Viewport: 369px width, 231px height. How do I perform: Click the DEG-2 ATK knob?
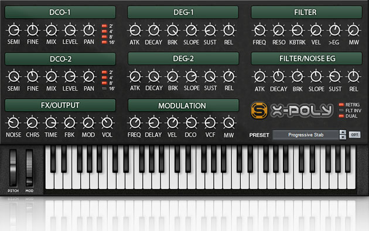click(135, 77)
